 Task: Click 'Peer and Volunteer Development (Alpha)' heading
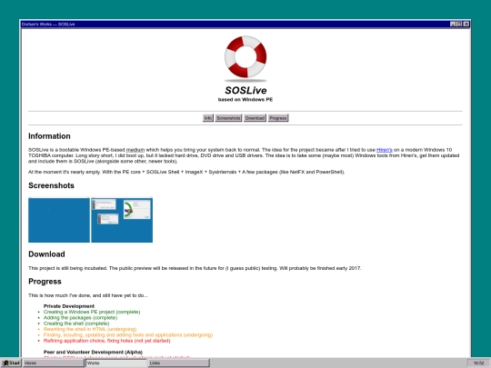pyautogui.click(x=93, y=352)
